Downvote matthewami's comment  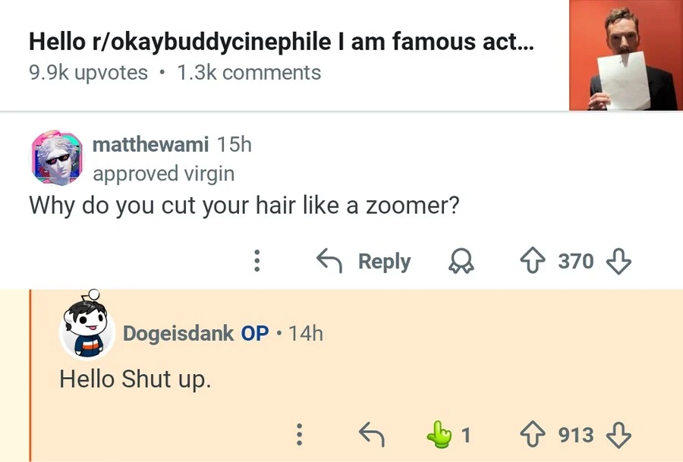click(x=620, y=262)
